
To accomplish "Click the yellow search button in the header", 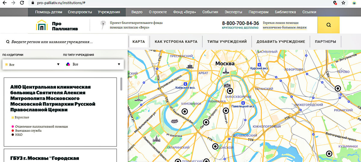I will (329, 25).
